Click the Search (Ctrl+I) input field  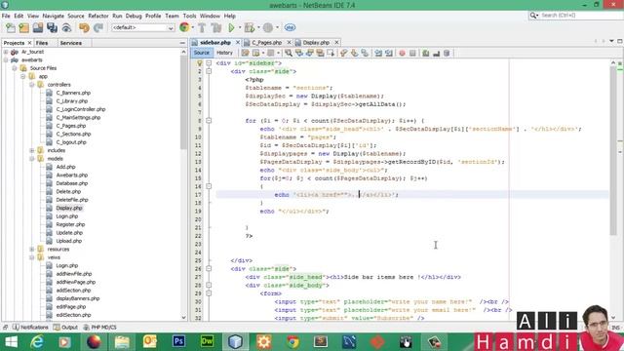point(576,16)
